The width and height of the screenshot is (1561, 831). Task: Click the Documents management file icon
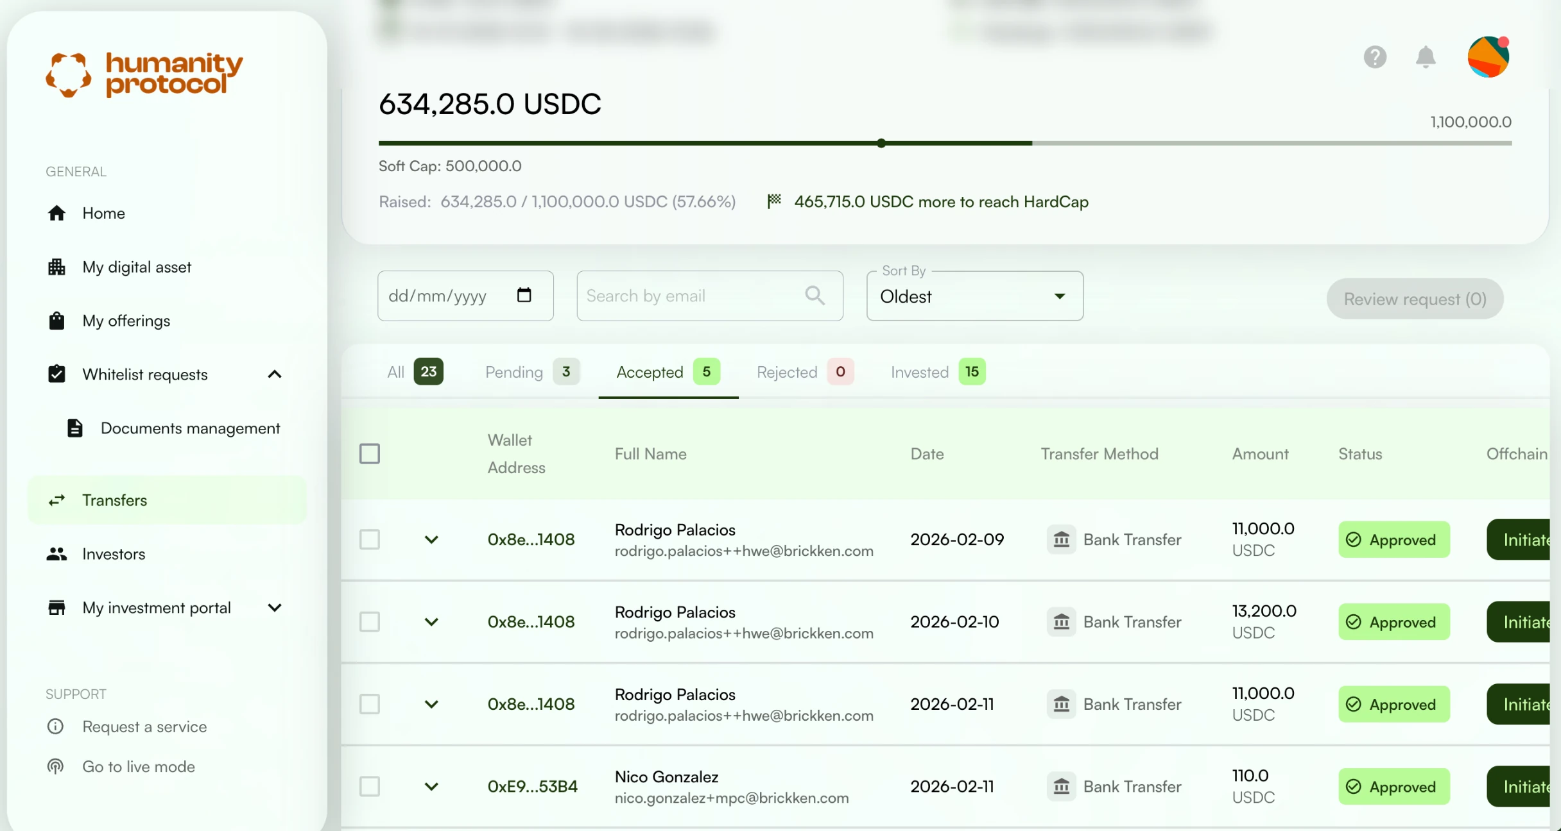pos(75,428)
